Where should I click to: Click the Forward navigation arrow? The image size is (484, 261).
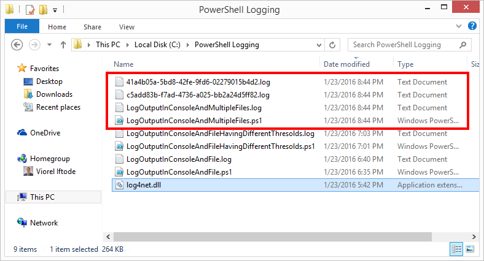point(34,45)
